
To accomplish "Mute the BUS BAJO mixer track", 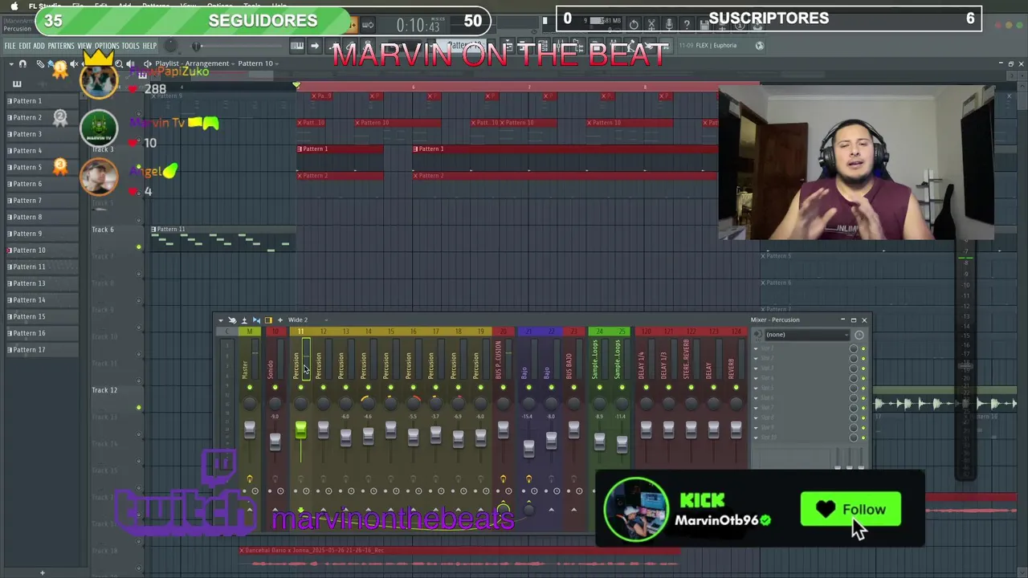I will [573, 388].
